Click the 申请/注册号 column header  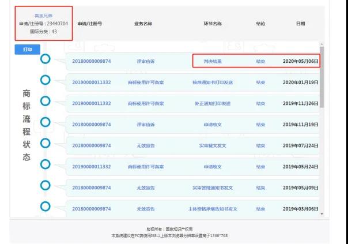[x=90, y=24]
